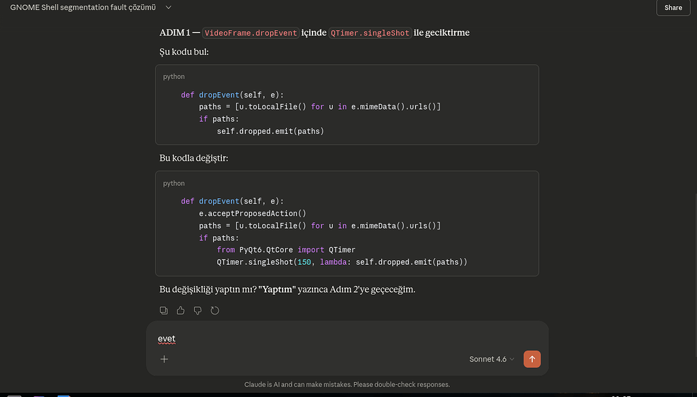The height and width of the screenshot is (397, 697).
Task: Open the plus attachment menu in composer
Action: point(164,359)
